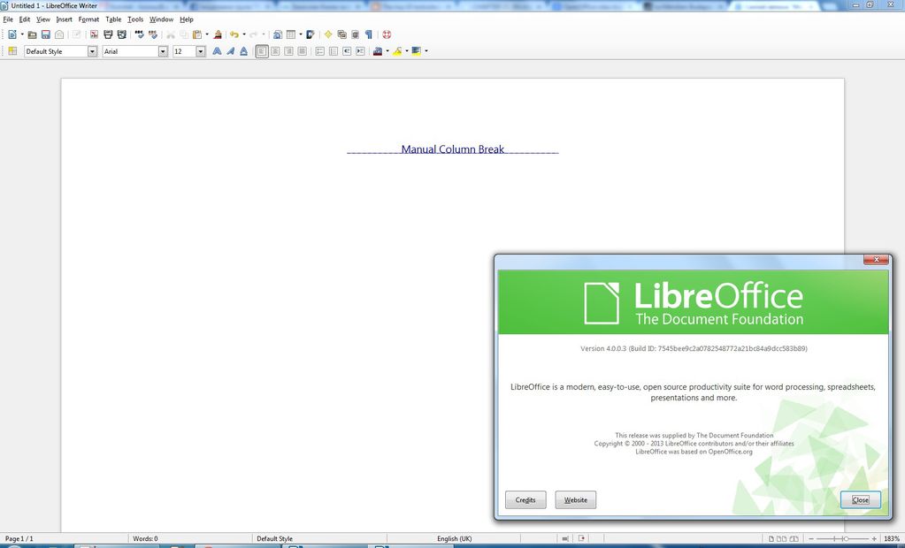Open a file with the Open icon
905x548 pixels.
coord(33,34)
